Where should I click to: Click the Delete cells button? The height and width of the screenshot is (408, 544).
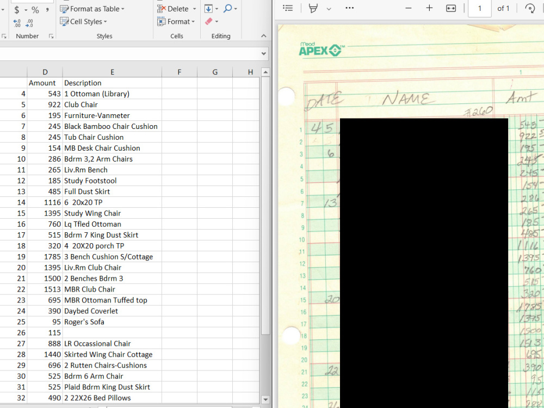coord(173,9)
